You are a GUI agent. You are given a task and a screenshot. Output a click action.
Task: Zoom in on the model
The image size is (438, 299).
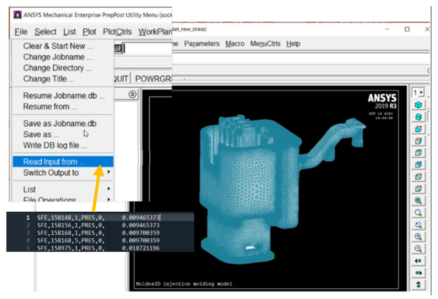coord(418,237)
